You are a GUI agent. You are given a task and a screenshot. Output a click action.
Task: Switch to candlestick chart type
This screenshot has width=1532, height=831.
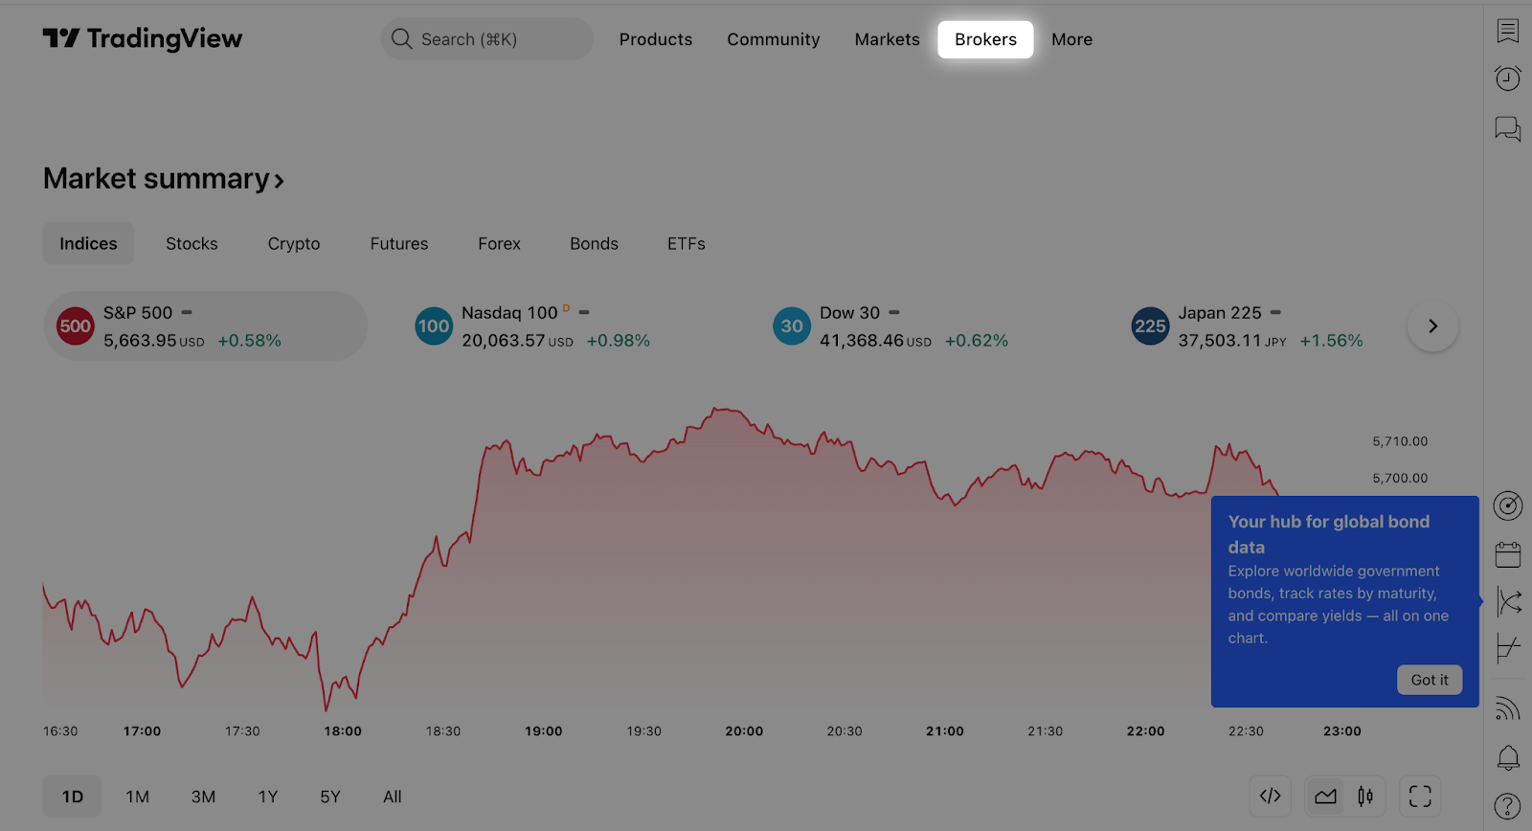(1365, 796)
